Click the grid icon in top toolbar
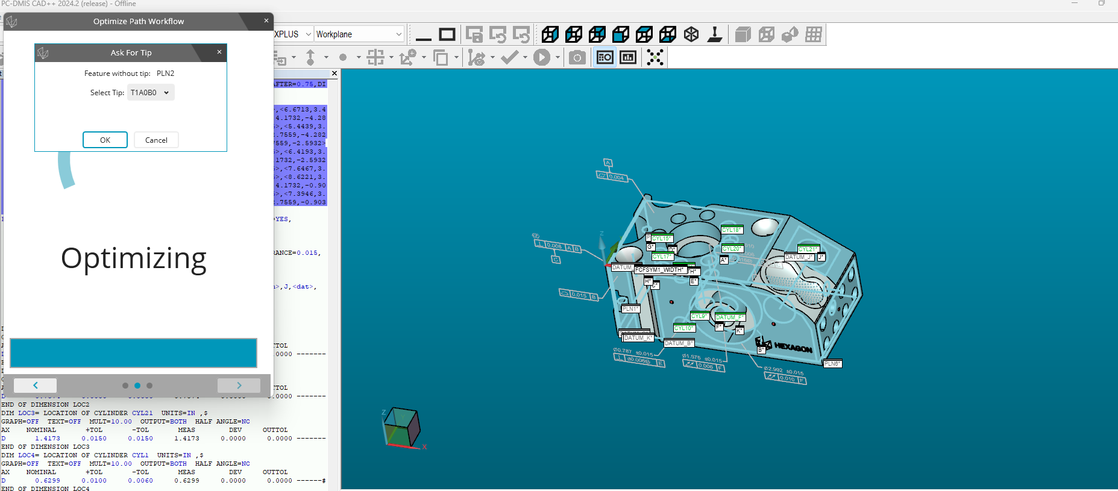The image size is (1118, 491). coord(813,34)
